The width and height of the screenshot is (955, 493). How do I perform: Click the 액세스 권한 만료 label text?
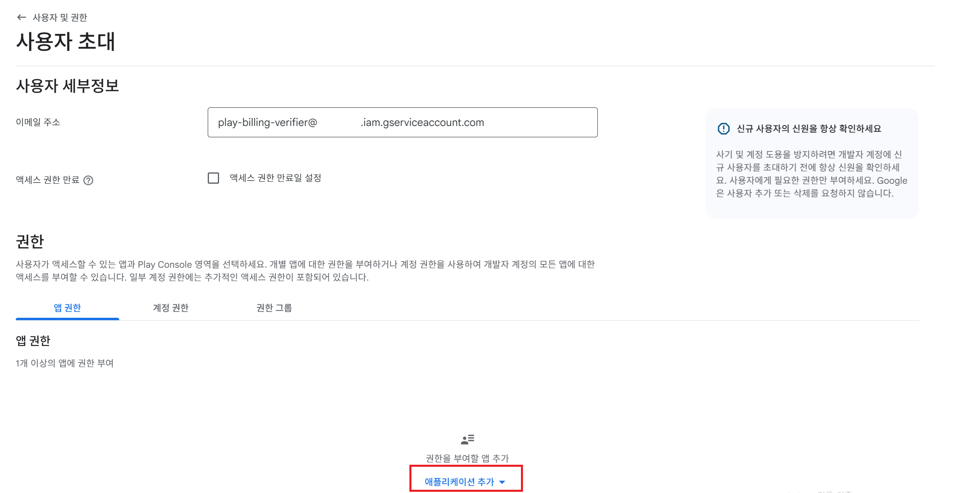point(48,180)
